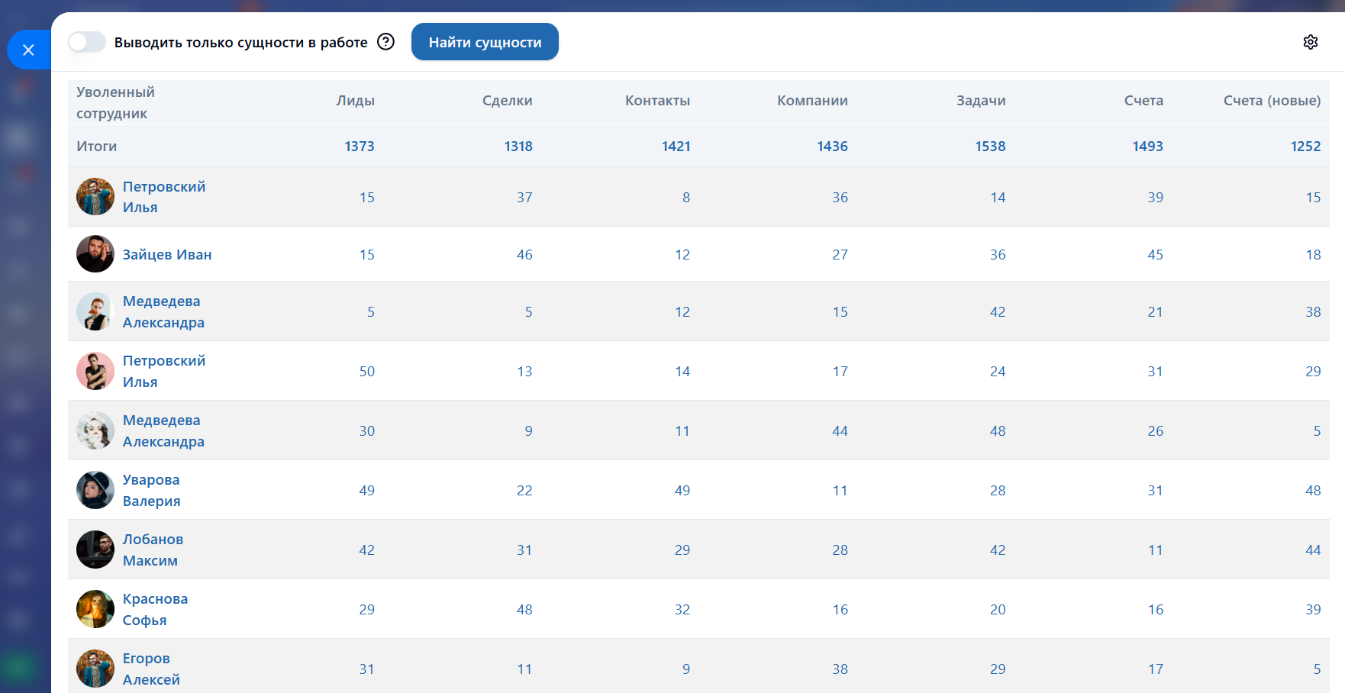Open Зайцев Иван profile link

(167, 254)
